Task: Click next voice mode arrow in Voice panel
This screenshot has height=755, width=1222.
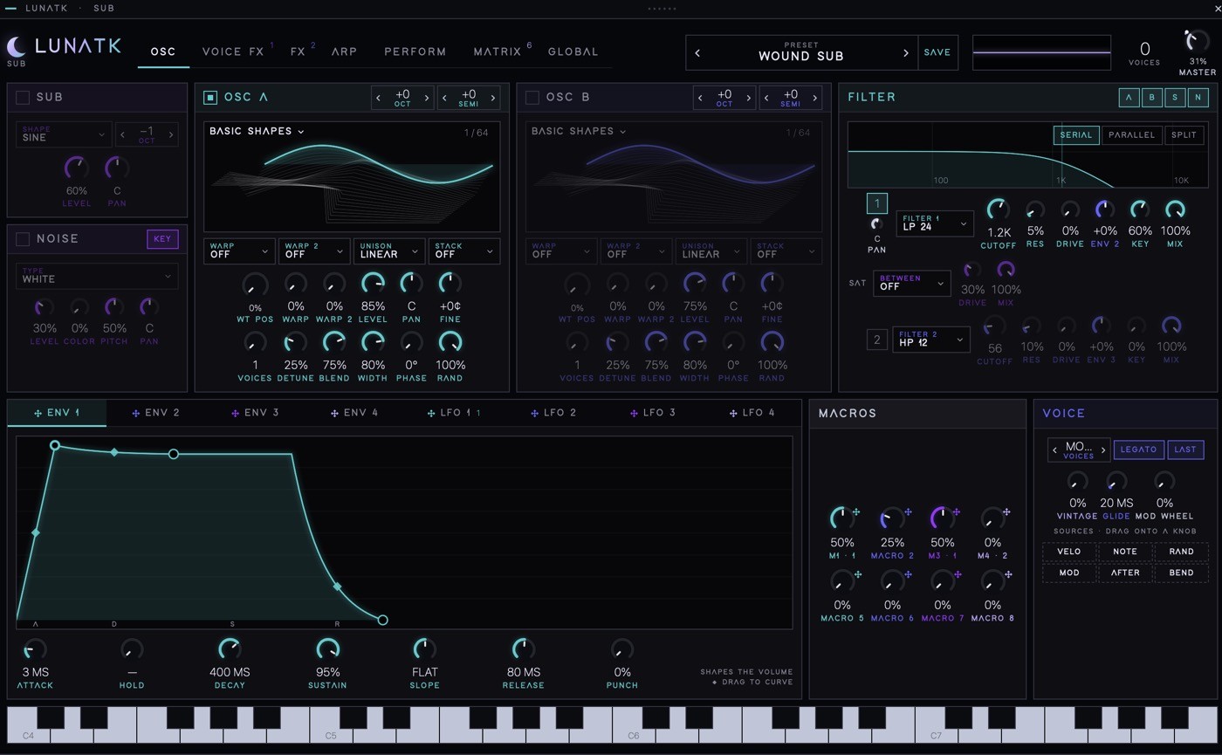Action: tap(1103, 450)
